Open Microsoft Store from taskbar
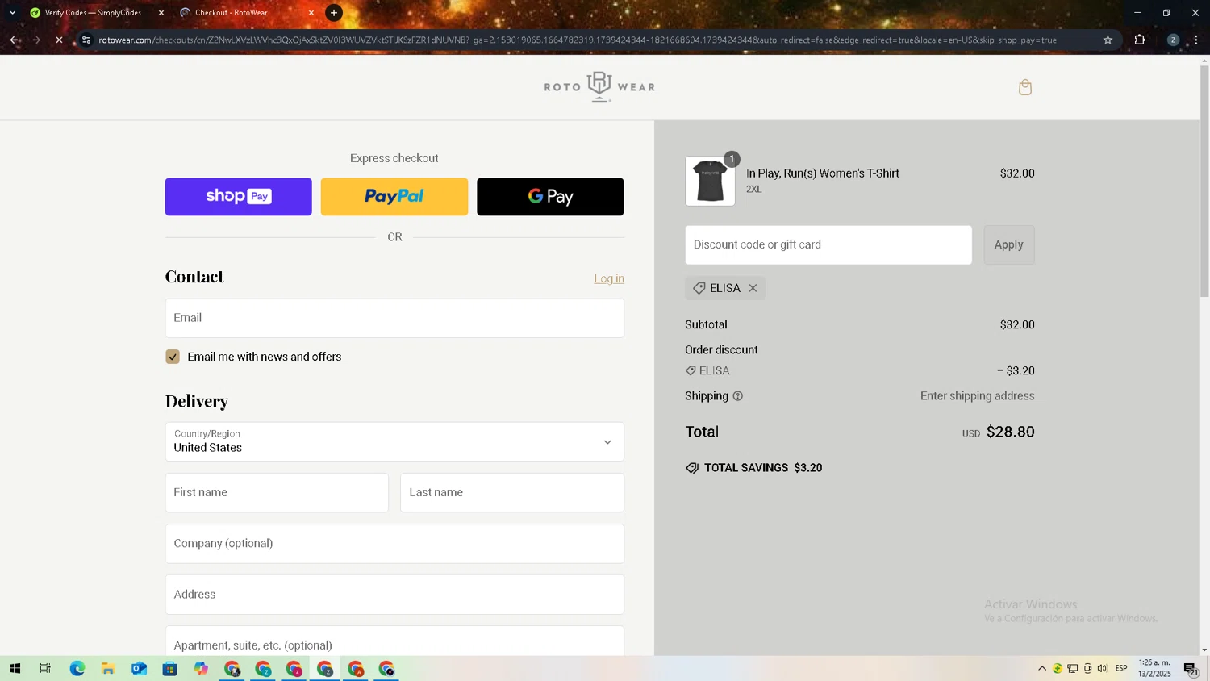The height and width of the screenshot is (681, 1210). click(x=169, y=669)
